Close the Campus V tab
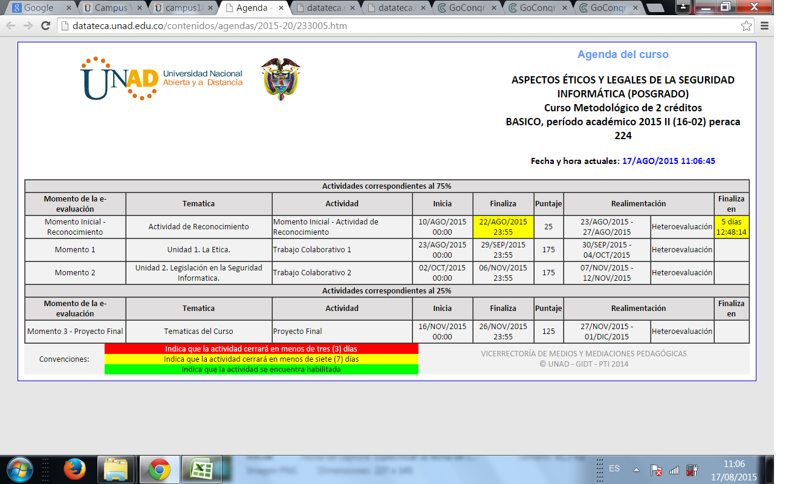 tap(138, 8)
